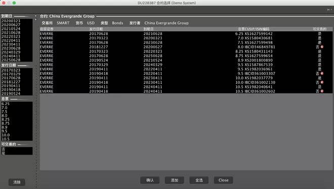This screenshot has width=334, height=189.
Task: Click the 全选 select-all button
Action: [199, 180]
